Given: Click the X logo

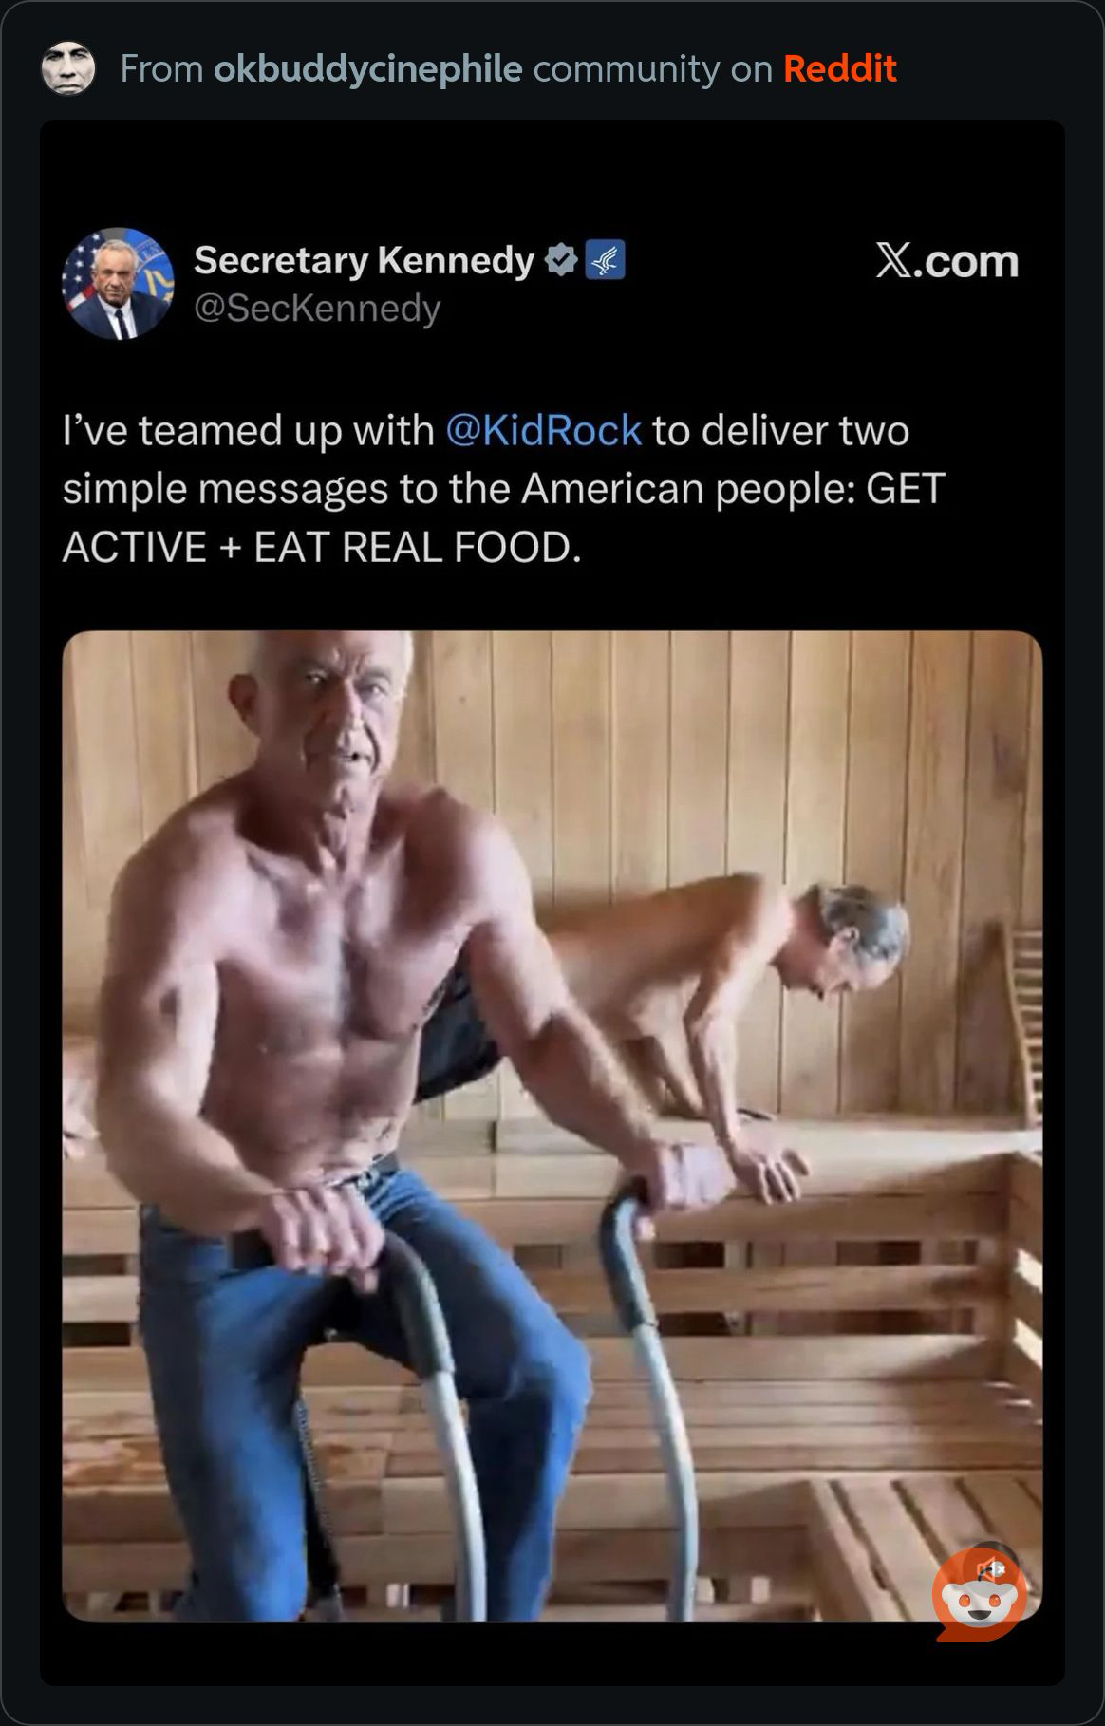Looking at the screenshot, I should tap(892, 260).
